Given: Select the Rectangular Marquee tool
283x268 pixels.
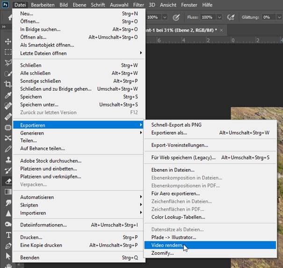Looking at the screenshot, I should pos(8,52).
